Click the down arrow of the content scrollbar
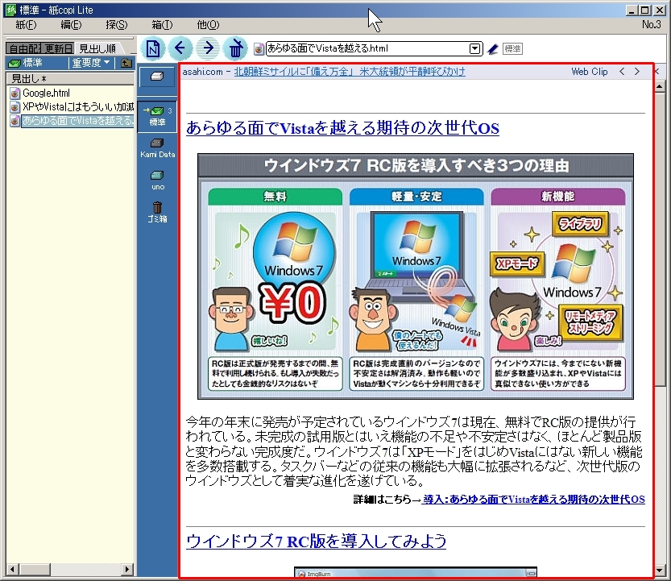The width and height of the screenshot is (671, 581). click(660, 570)
